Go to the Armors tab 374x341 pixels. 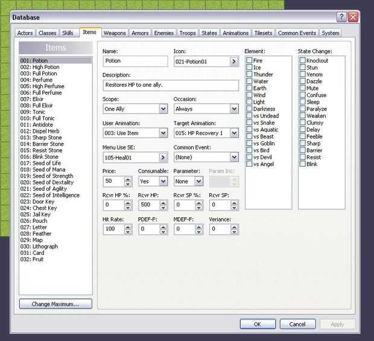[140, 33]
